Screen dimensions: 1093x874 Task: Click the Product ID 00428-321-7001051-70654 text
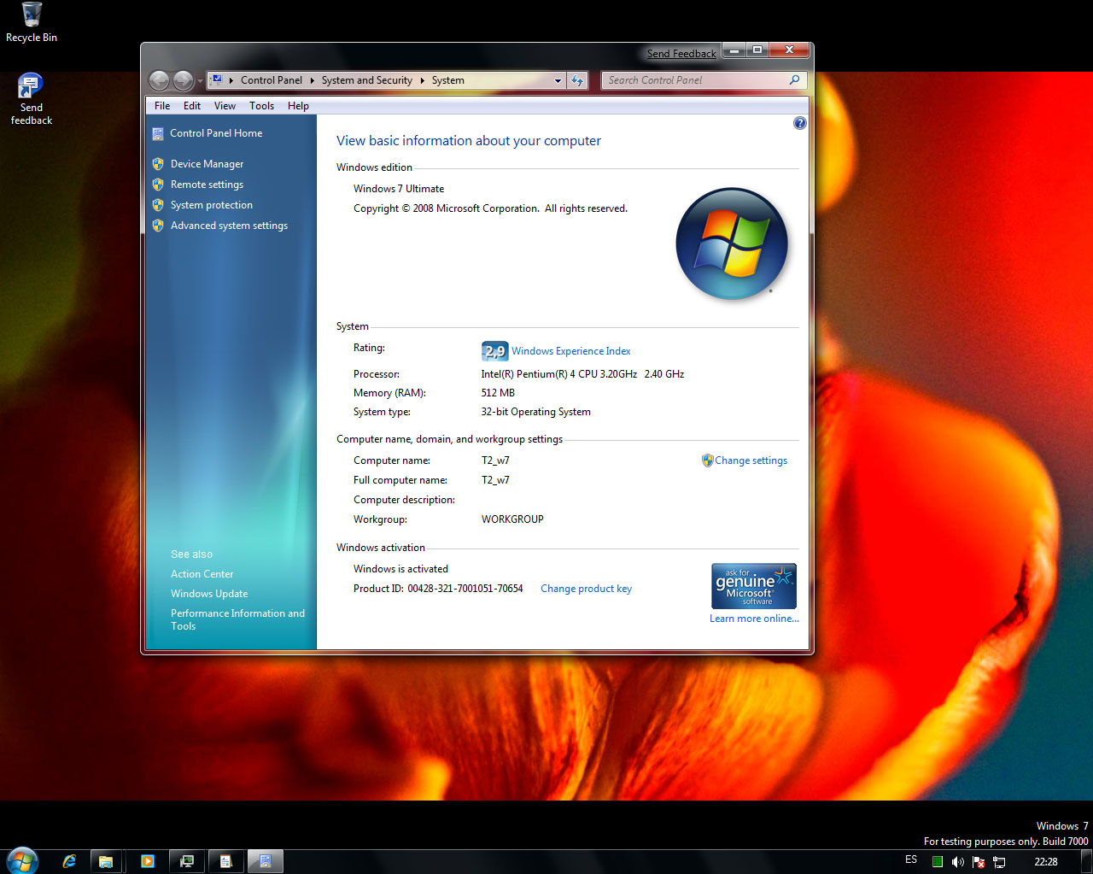tap(438, 589)
